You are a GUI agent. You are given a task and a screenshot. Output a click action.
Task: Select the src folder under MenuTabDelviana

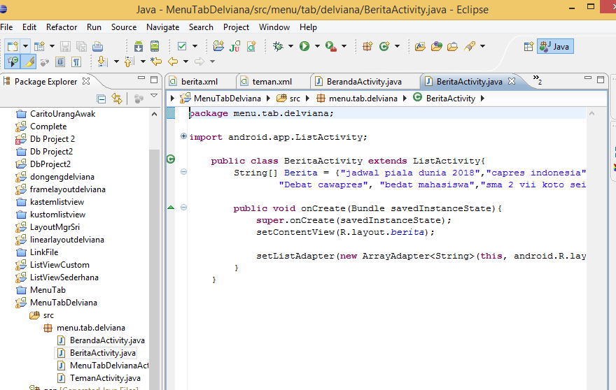[48, 315]
